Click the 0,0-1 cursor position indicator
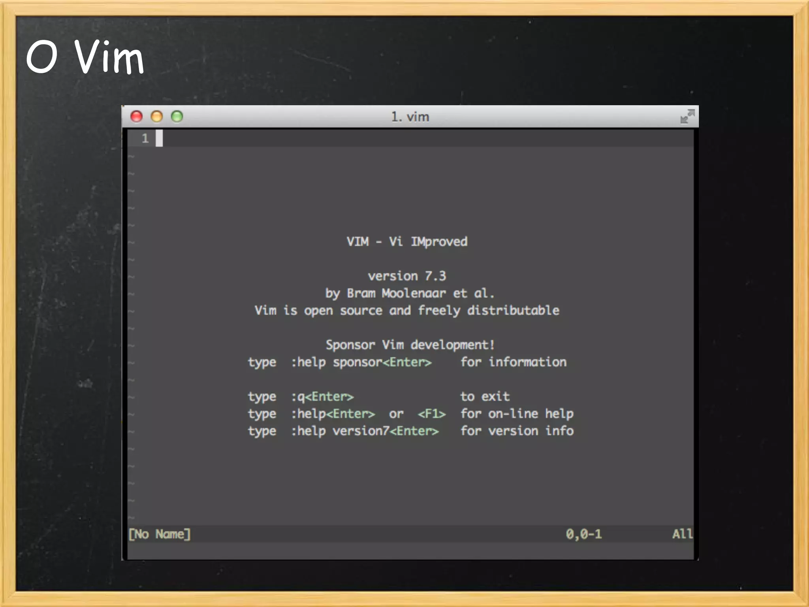809x607 pixels. coord(583,534)
